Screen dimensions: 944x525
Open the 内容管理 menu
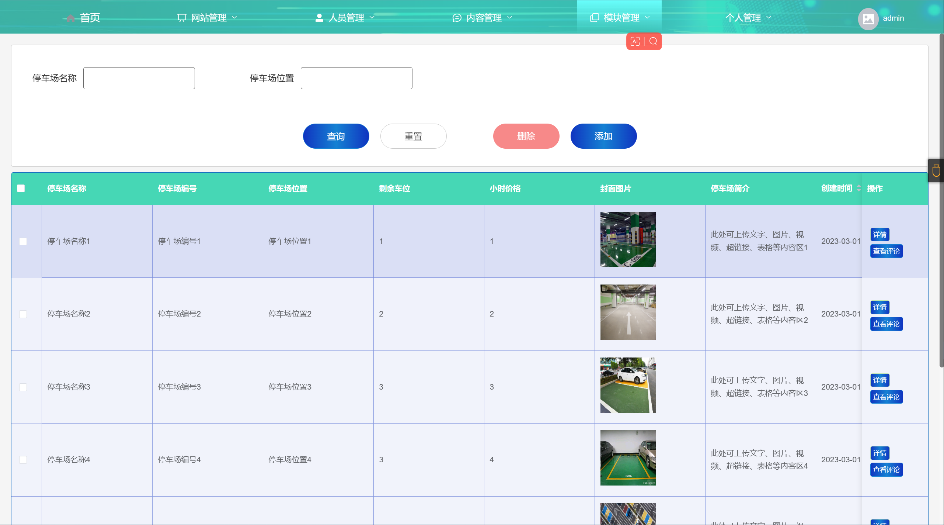tap(484, 18)
